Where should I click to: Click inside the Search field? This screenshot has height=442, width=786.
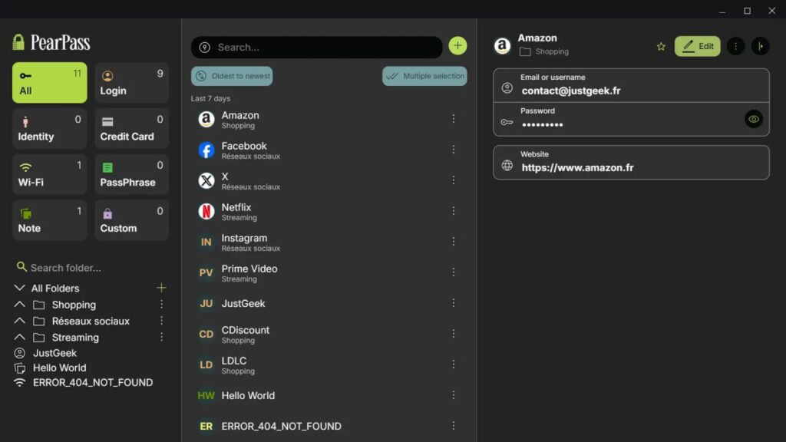(x=316, y=47)
